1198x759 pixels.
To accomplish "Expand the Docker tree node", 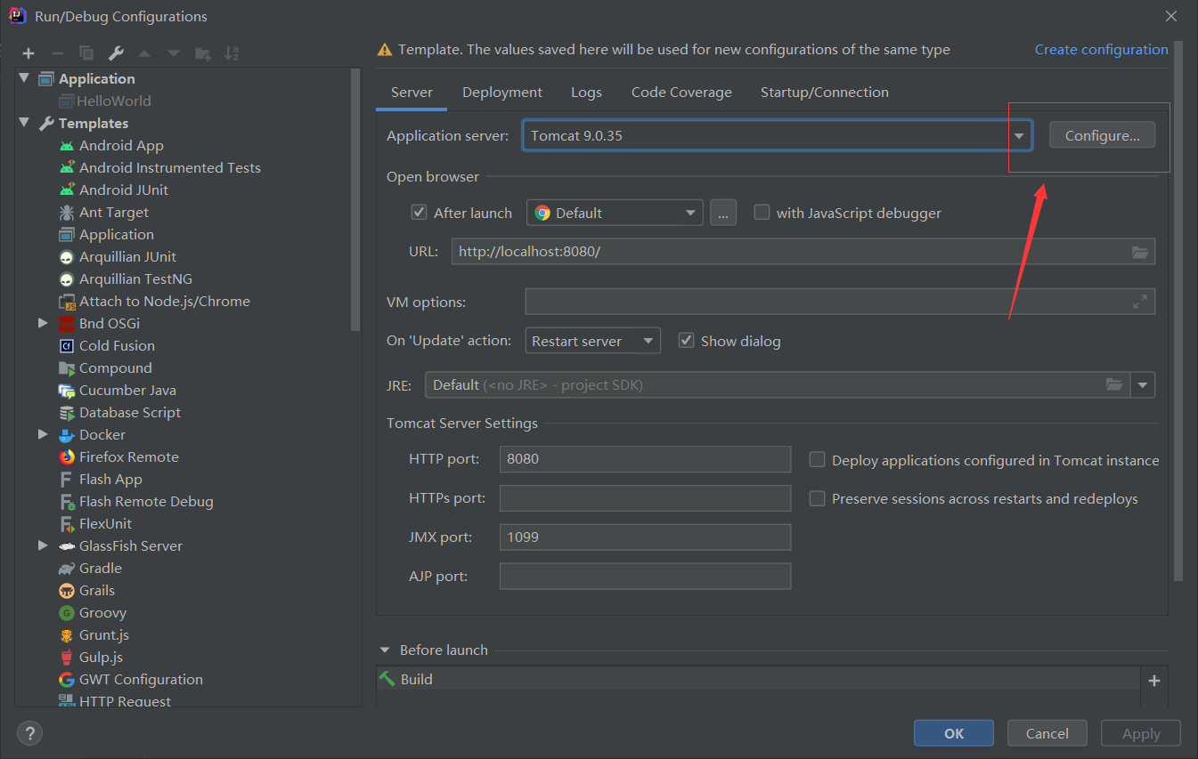I will tap(43, 434).
